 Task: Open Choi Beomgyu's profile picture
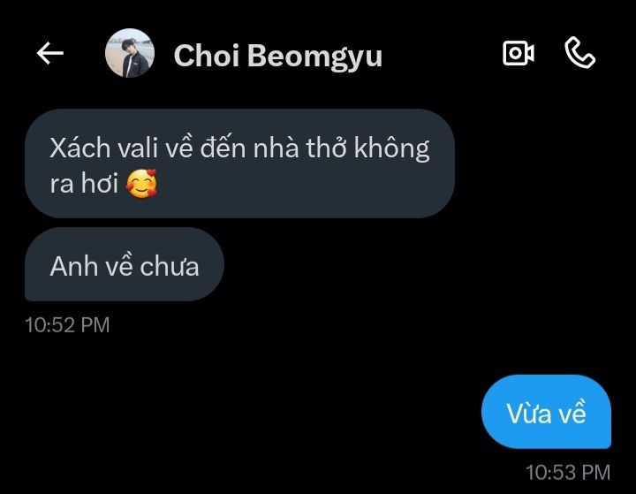(x=130, y=53)
